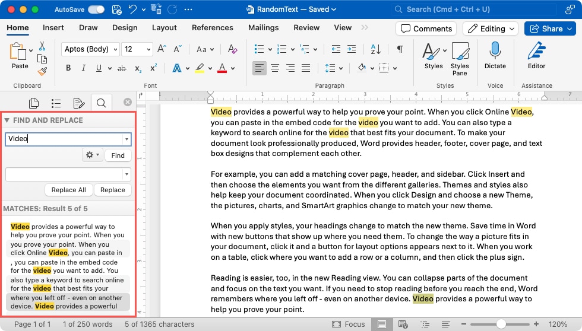Start Dictate microphone
The image size is (582, 331).
pos(495,55)
